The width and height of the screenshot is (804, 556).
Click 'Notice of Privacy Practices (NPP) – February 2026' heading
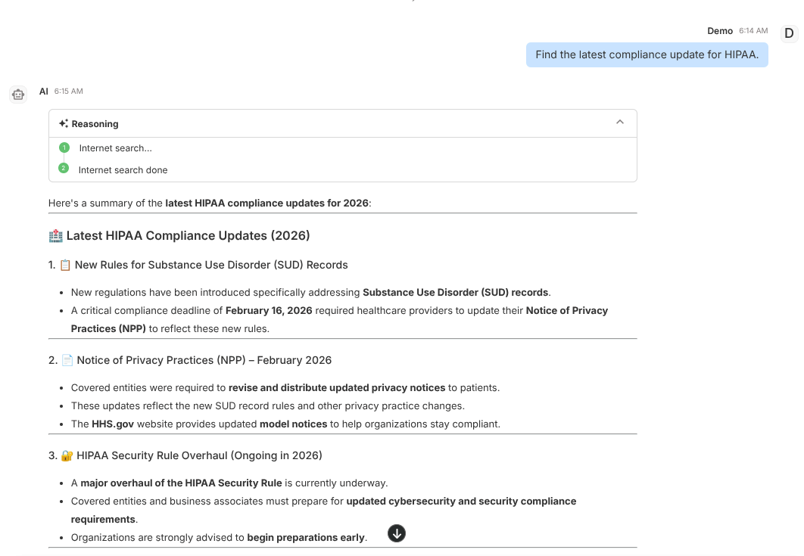click(204, 360)
